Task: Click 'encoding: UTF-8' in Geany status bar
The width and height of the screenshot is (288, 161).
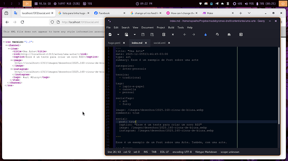Action: [x=182, y=152]
